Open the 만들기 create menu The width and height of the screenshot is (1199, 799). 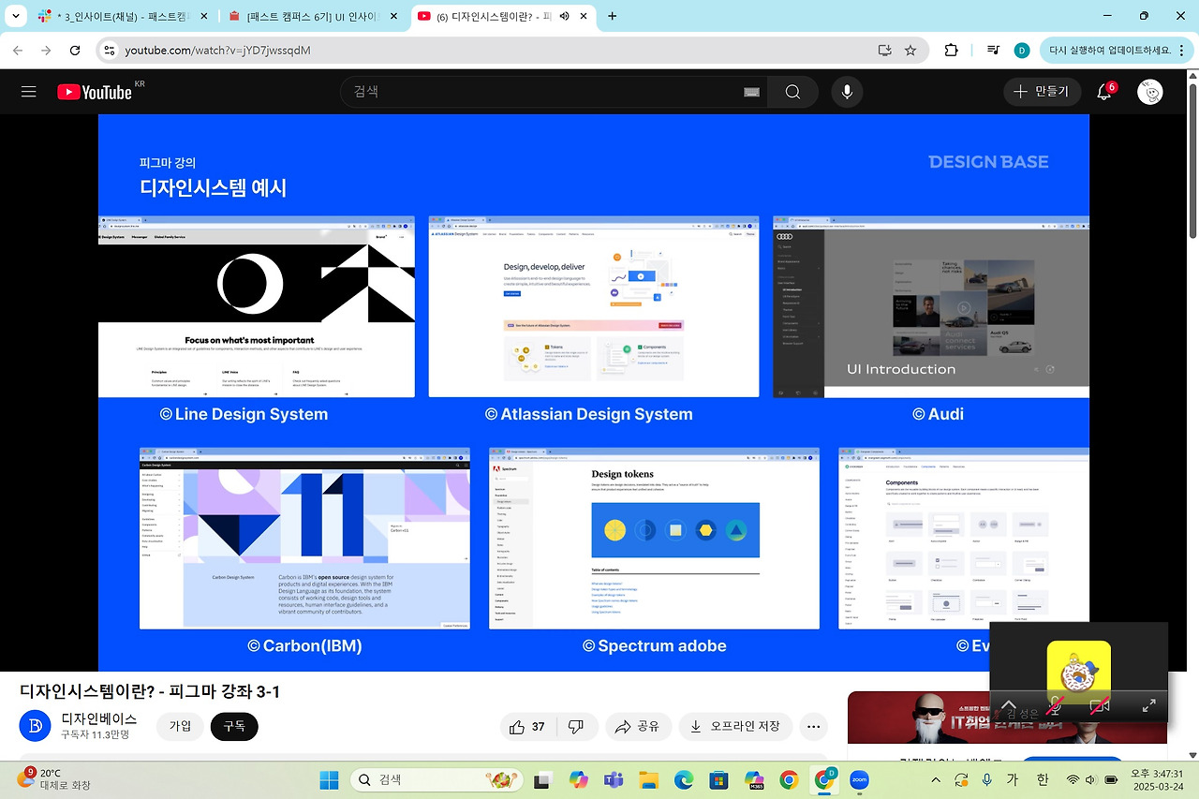tap(1041, 92)
